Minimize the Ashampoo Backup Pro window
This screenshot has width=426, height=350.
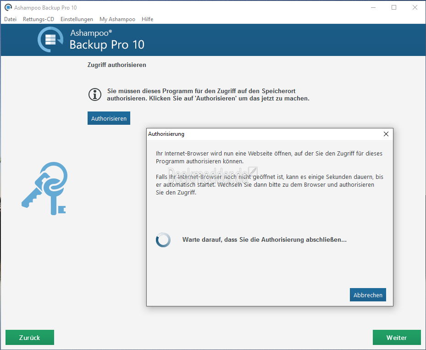[x=373, y=7]
